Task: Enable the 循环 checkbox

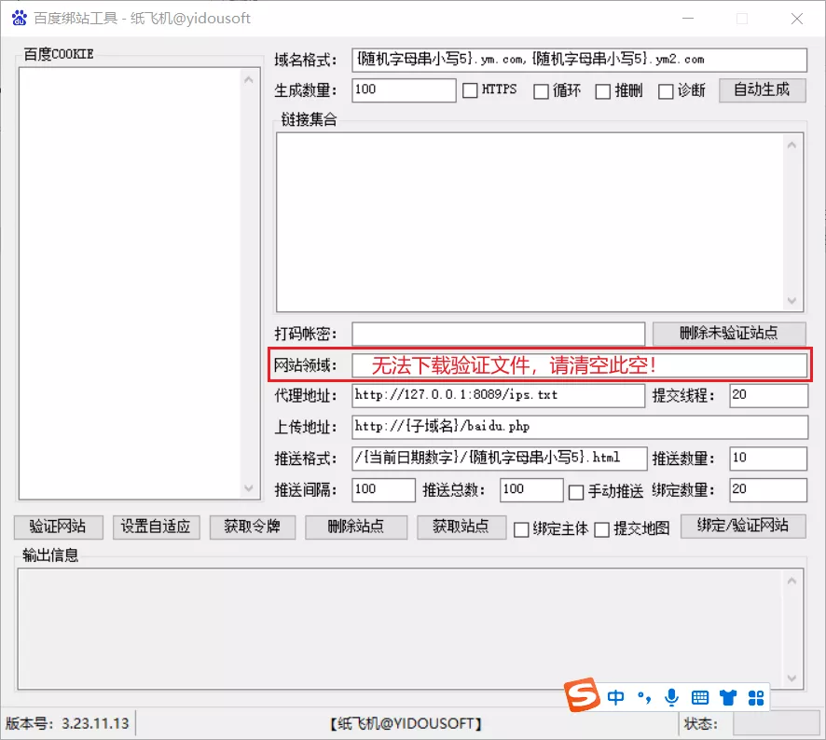Action: coord(541,91)
